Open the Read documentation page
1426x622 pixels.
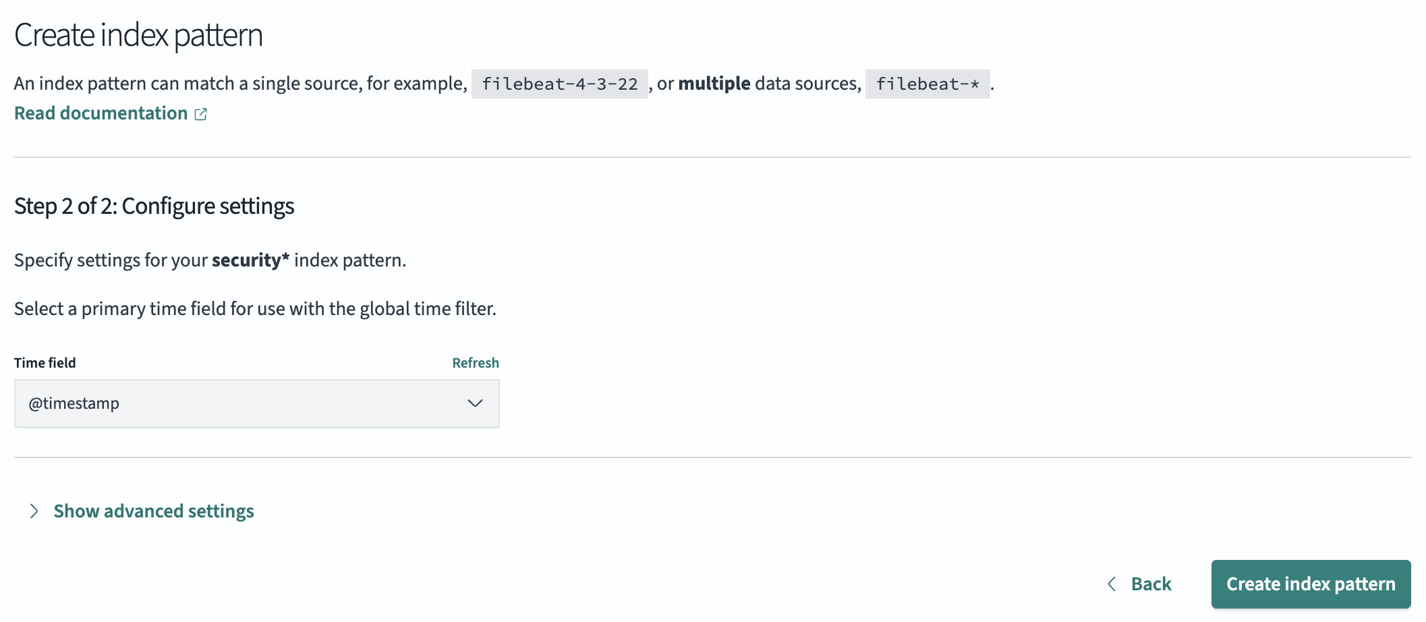coord(100,113)
